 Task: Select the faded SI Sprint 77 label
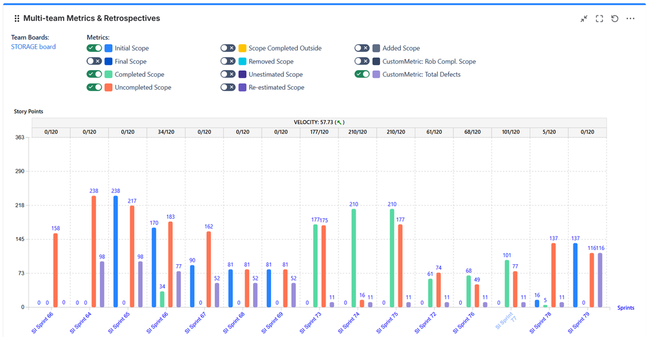tap(506, 321)
